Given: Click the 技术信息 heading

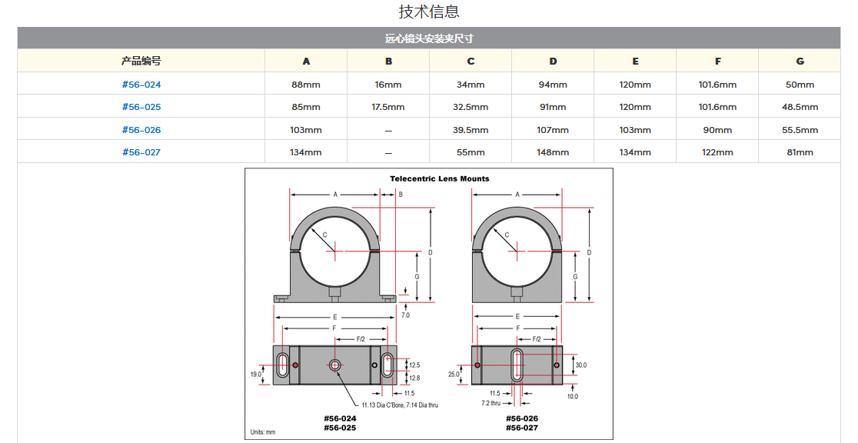Looking at the screenshot, I should 429,12.
